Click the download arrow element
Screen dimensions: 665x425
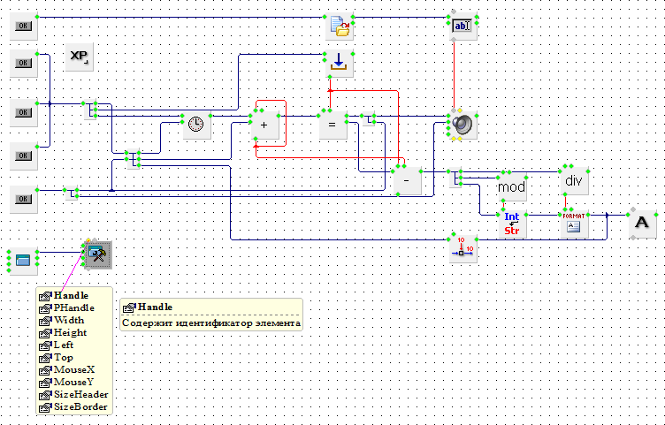[339, 63]
